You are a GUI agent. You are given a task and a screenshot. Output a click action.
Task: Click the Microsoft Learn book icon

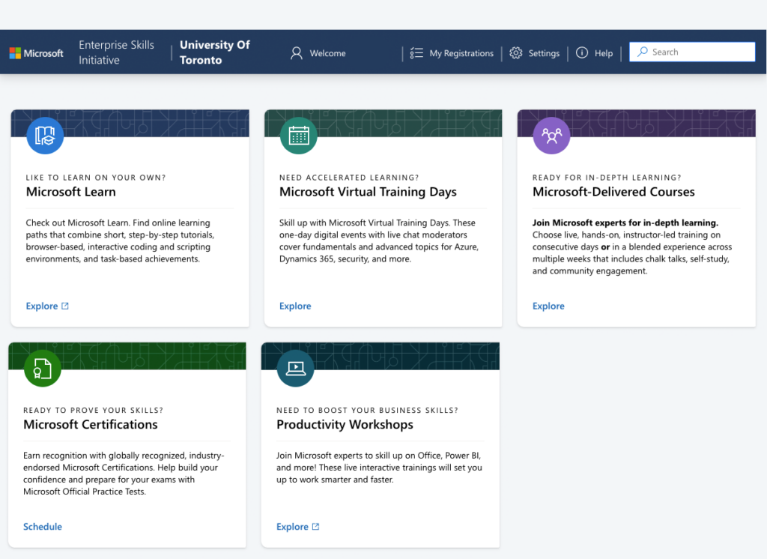45,136
